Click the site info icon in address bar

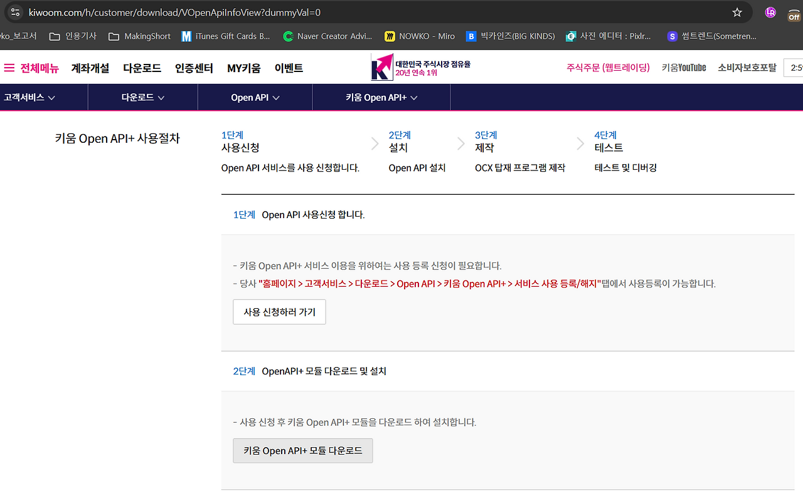click(15, 12)
